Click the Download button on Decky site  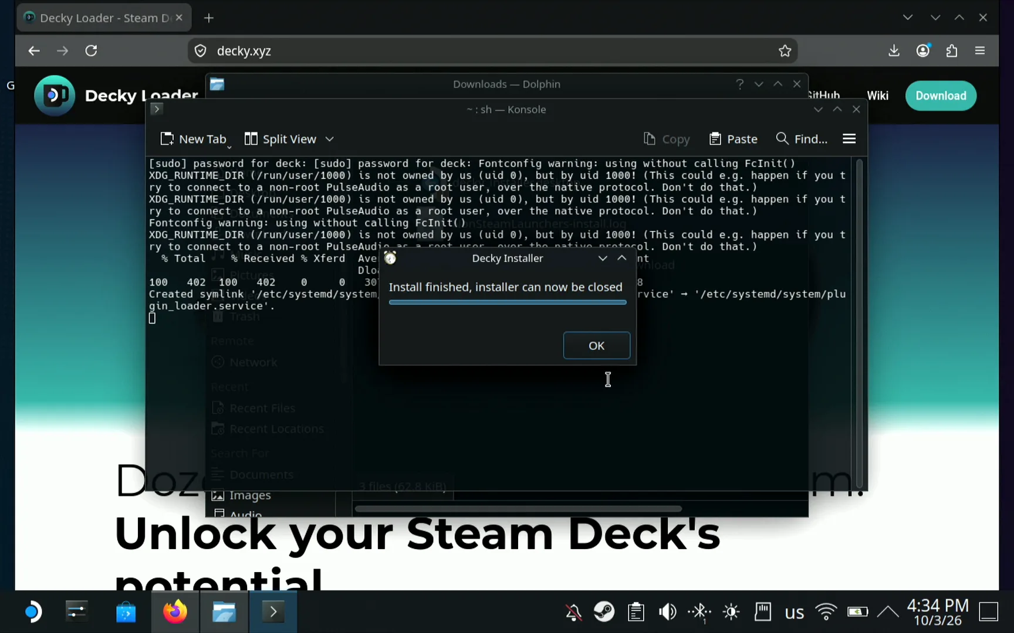click(941, 96)
